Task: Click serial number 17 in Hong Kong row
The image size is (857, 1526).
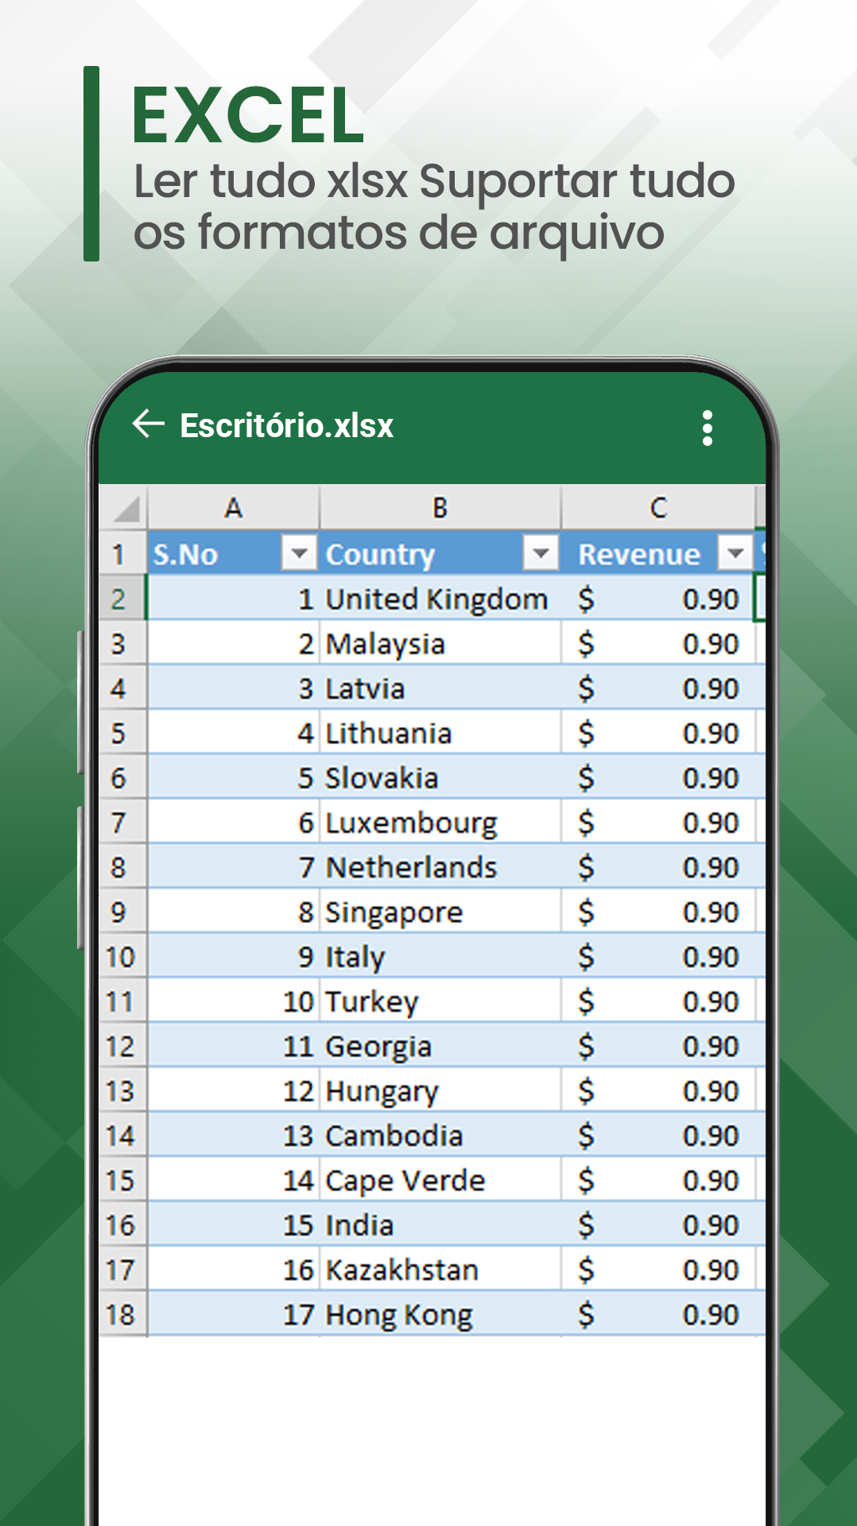Action: 234,1314
